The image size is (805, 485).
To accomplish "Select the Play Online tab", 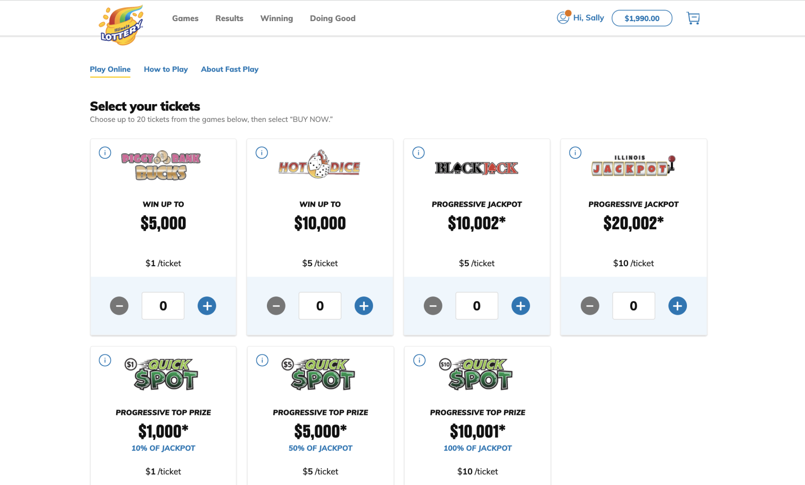I will 110,69.
